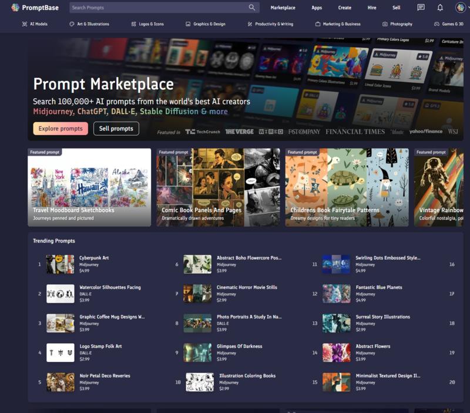Open the Abstract Flowers trending prompt
The height and width of the screenshot is (413, 470).
372,346
